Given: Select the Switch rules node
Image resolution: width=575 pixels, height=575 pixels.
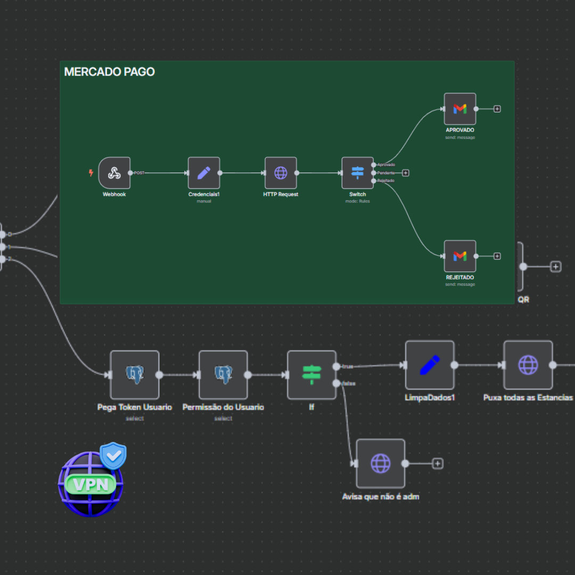Looking at the screenshot, I should coord(357,173).
